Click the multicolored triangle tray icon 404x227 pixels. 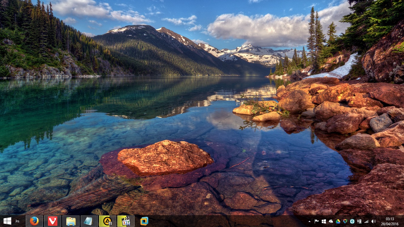coord(345,221)
